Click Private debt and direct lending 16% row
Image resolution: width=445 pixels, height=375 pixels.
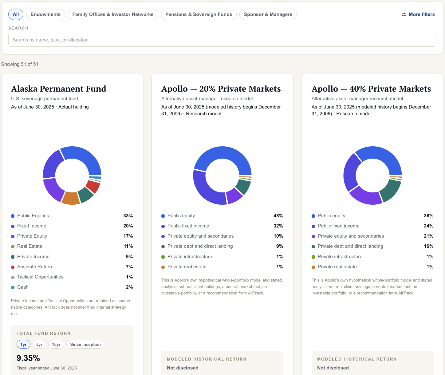(x=372, y=246)
